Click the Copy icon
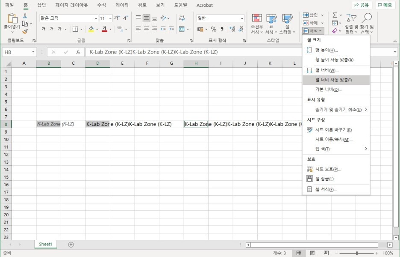This screenshot has width=400, height=257. click(x=25, y=24)
